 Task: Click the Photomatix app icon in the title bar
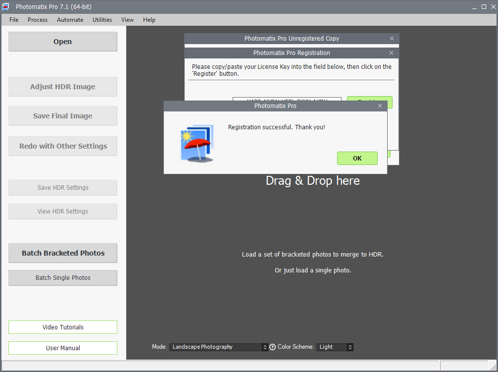click(x=5, y=6)
